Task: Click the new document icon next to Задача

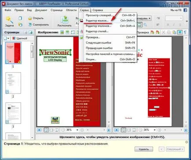Action: 20,18
